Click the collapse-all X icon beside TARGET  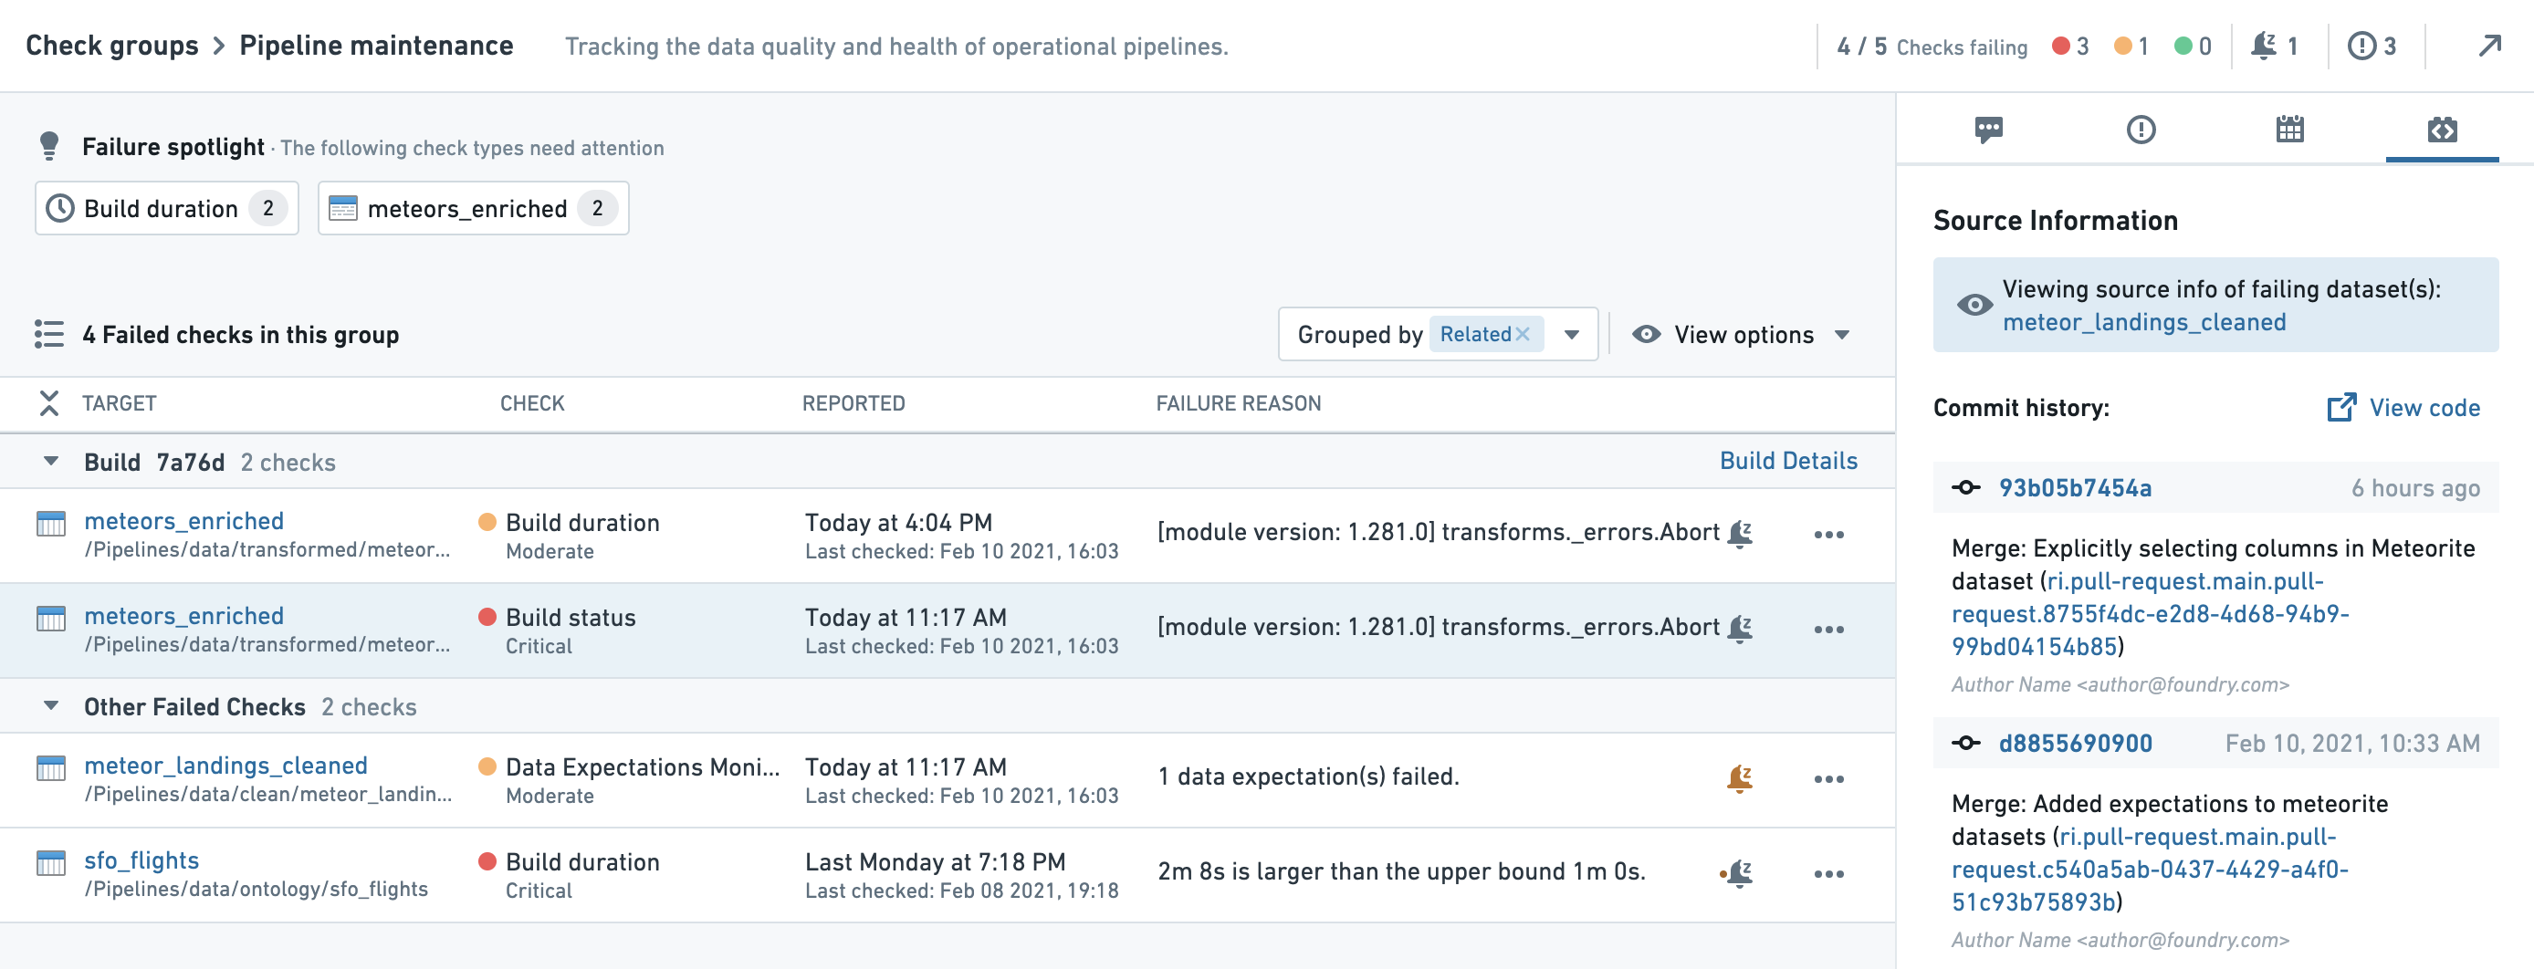[x=48, y=403]
